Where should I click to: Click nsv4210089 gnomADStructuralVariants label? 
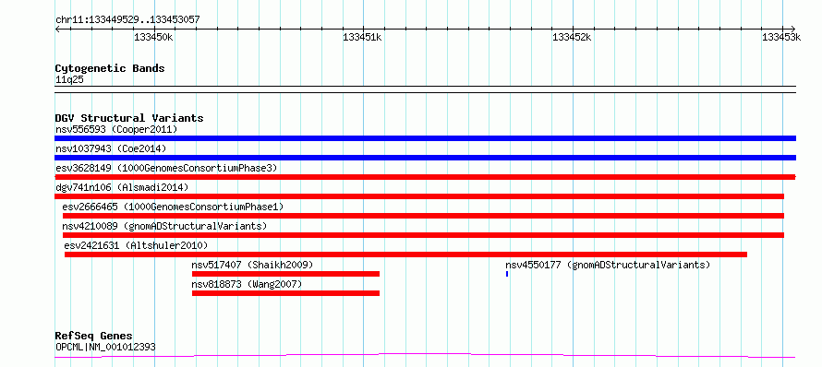click(x=164, y=226)
